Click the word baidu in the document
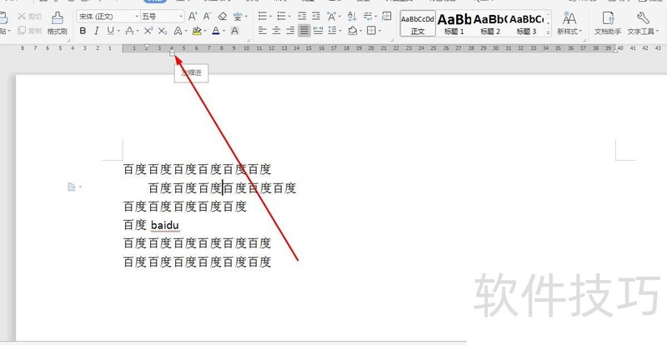The height and width of the screenshot is (345, 667). click(x=165, y=225)
